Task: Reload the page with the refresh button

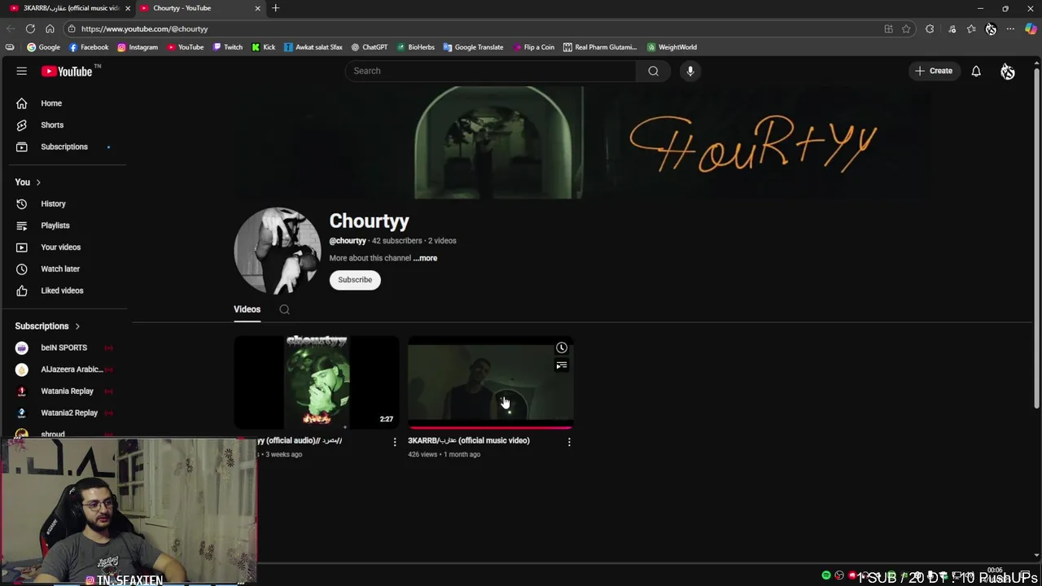Action: tap(30, 28)
